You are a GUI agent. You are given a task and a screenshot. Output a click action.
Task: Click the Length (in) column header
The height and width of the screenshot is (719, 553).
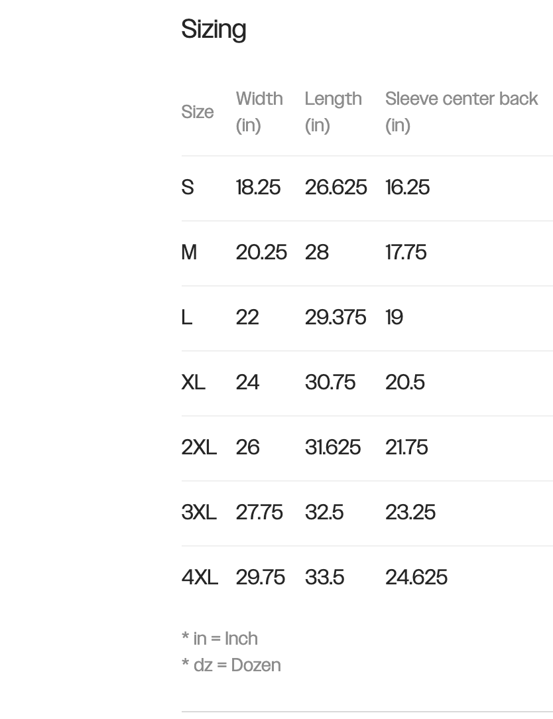point(334,112)
